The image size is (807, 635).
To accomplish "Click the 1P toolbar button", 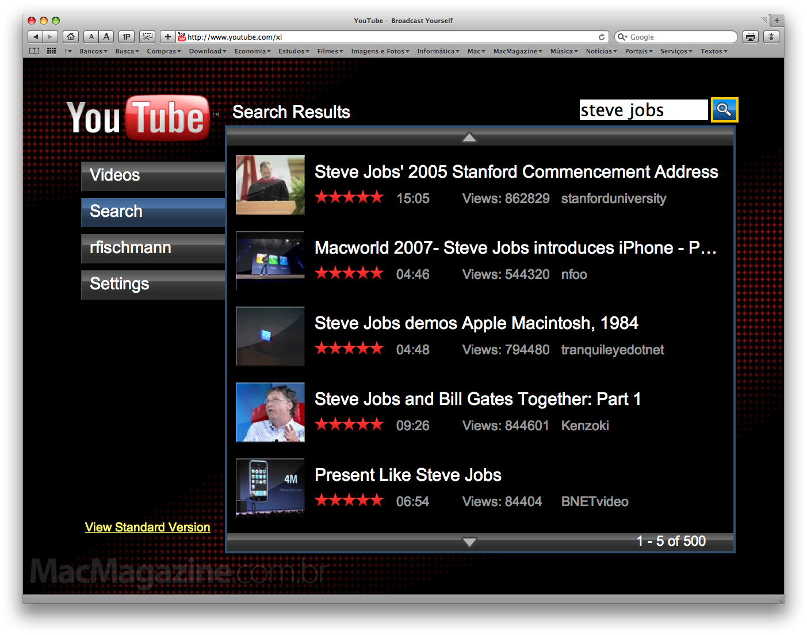I will (x=127, y=37).
